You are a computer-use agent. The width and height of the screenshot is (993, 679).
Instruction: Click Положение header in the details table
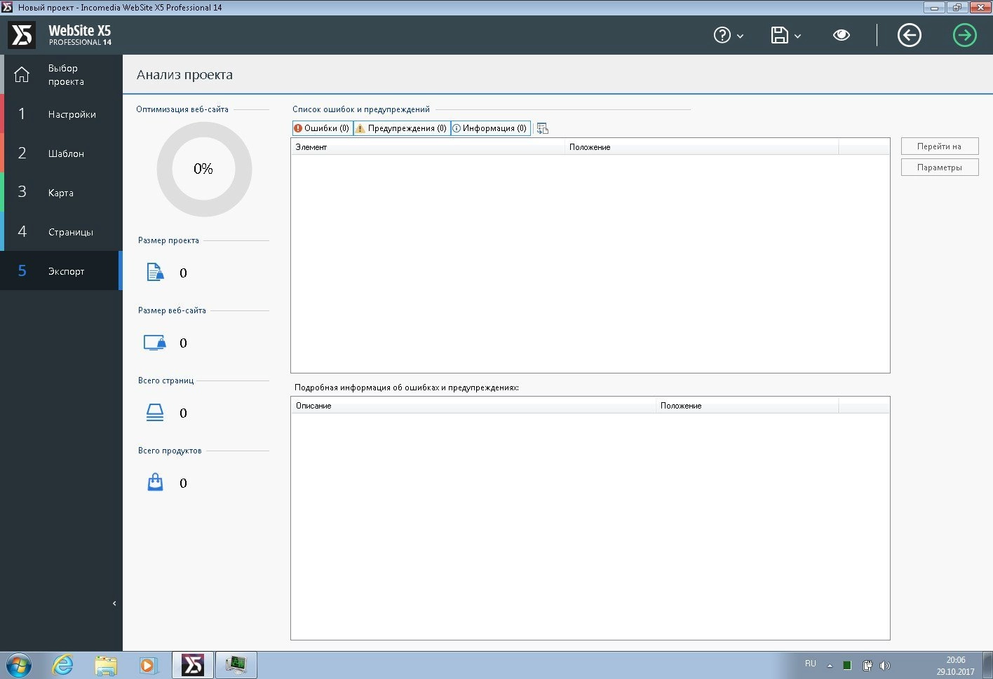pos(748,406)
